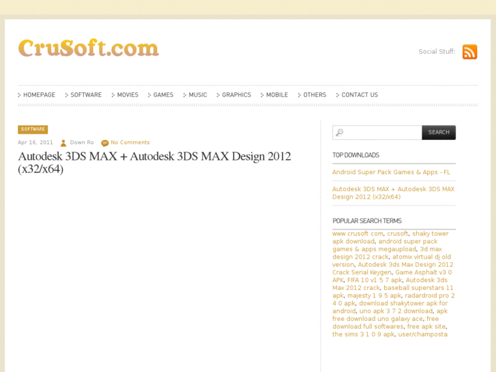The height and width of the screenshot is (372, 496).
Task: Open the No Comments link
Action: 130,143
